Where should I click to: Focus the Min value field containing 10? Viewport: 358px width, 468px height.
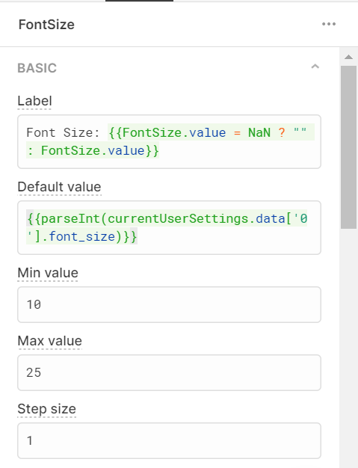(169, 304)
